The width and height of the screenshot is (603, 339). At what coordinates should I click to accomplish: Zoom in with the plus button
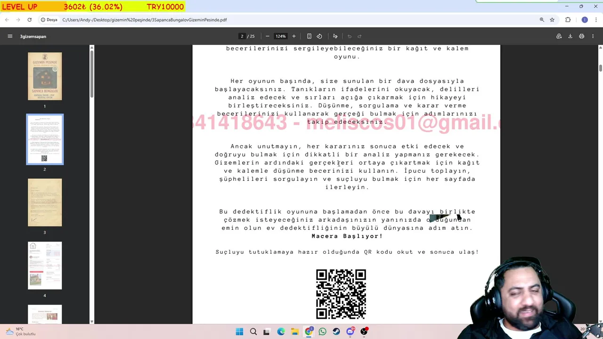coord(293,36)
